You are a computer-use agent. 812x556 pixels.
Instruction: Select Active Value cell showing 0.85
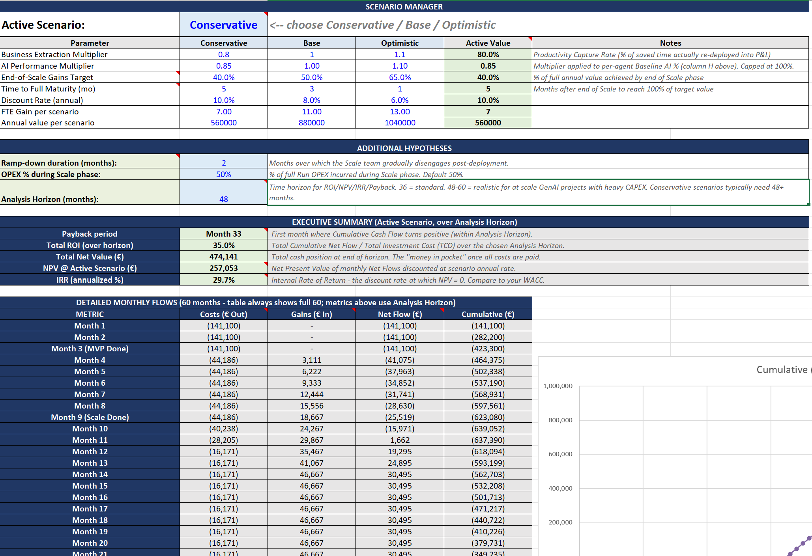pos(488,66)
